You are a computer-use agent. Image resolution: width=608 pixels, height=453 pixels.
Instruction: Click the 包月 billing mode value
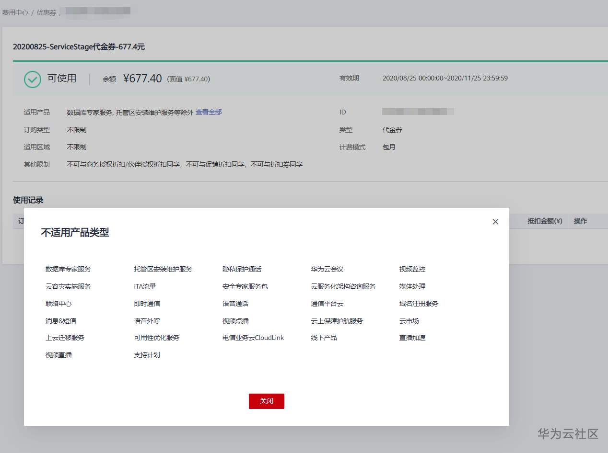(x=389, y=147)
